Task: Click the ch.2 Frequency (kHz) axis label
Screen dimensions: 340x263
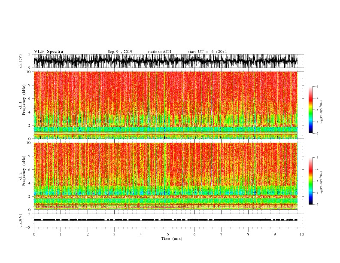Action: click(x=22, y=171)
